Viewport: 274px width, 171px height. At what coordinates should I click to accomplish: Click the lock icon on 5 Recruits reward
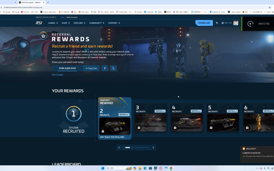(211, 128)
